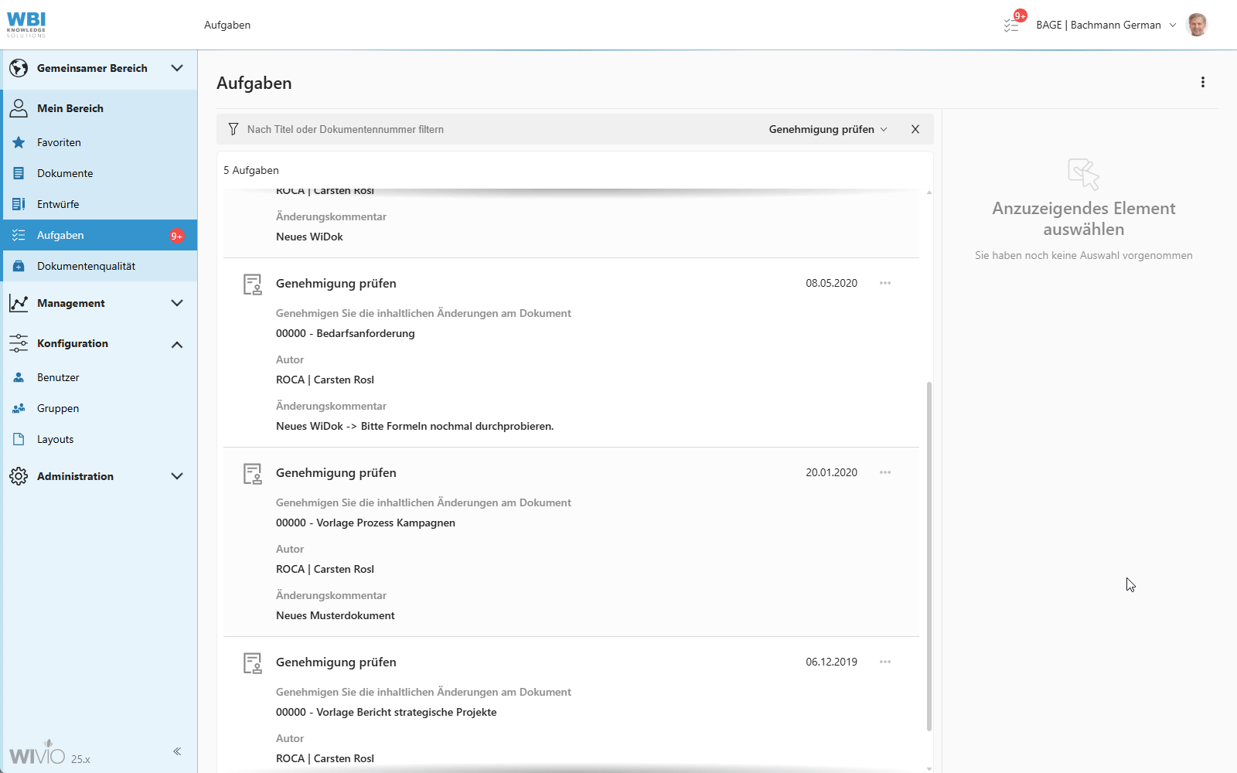
Task: Open Dokumentenqualität in sidebar
Action: 86,266
